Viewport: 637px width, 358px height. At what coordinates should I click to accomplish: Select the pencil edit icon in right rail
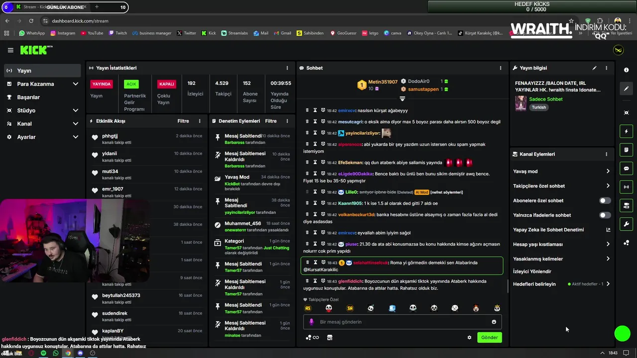626,89
